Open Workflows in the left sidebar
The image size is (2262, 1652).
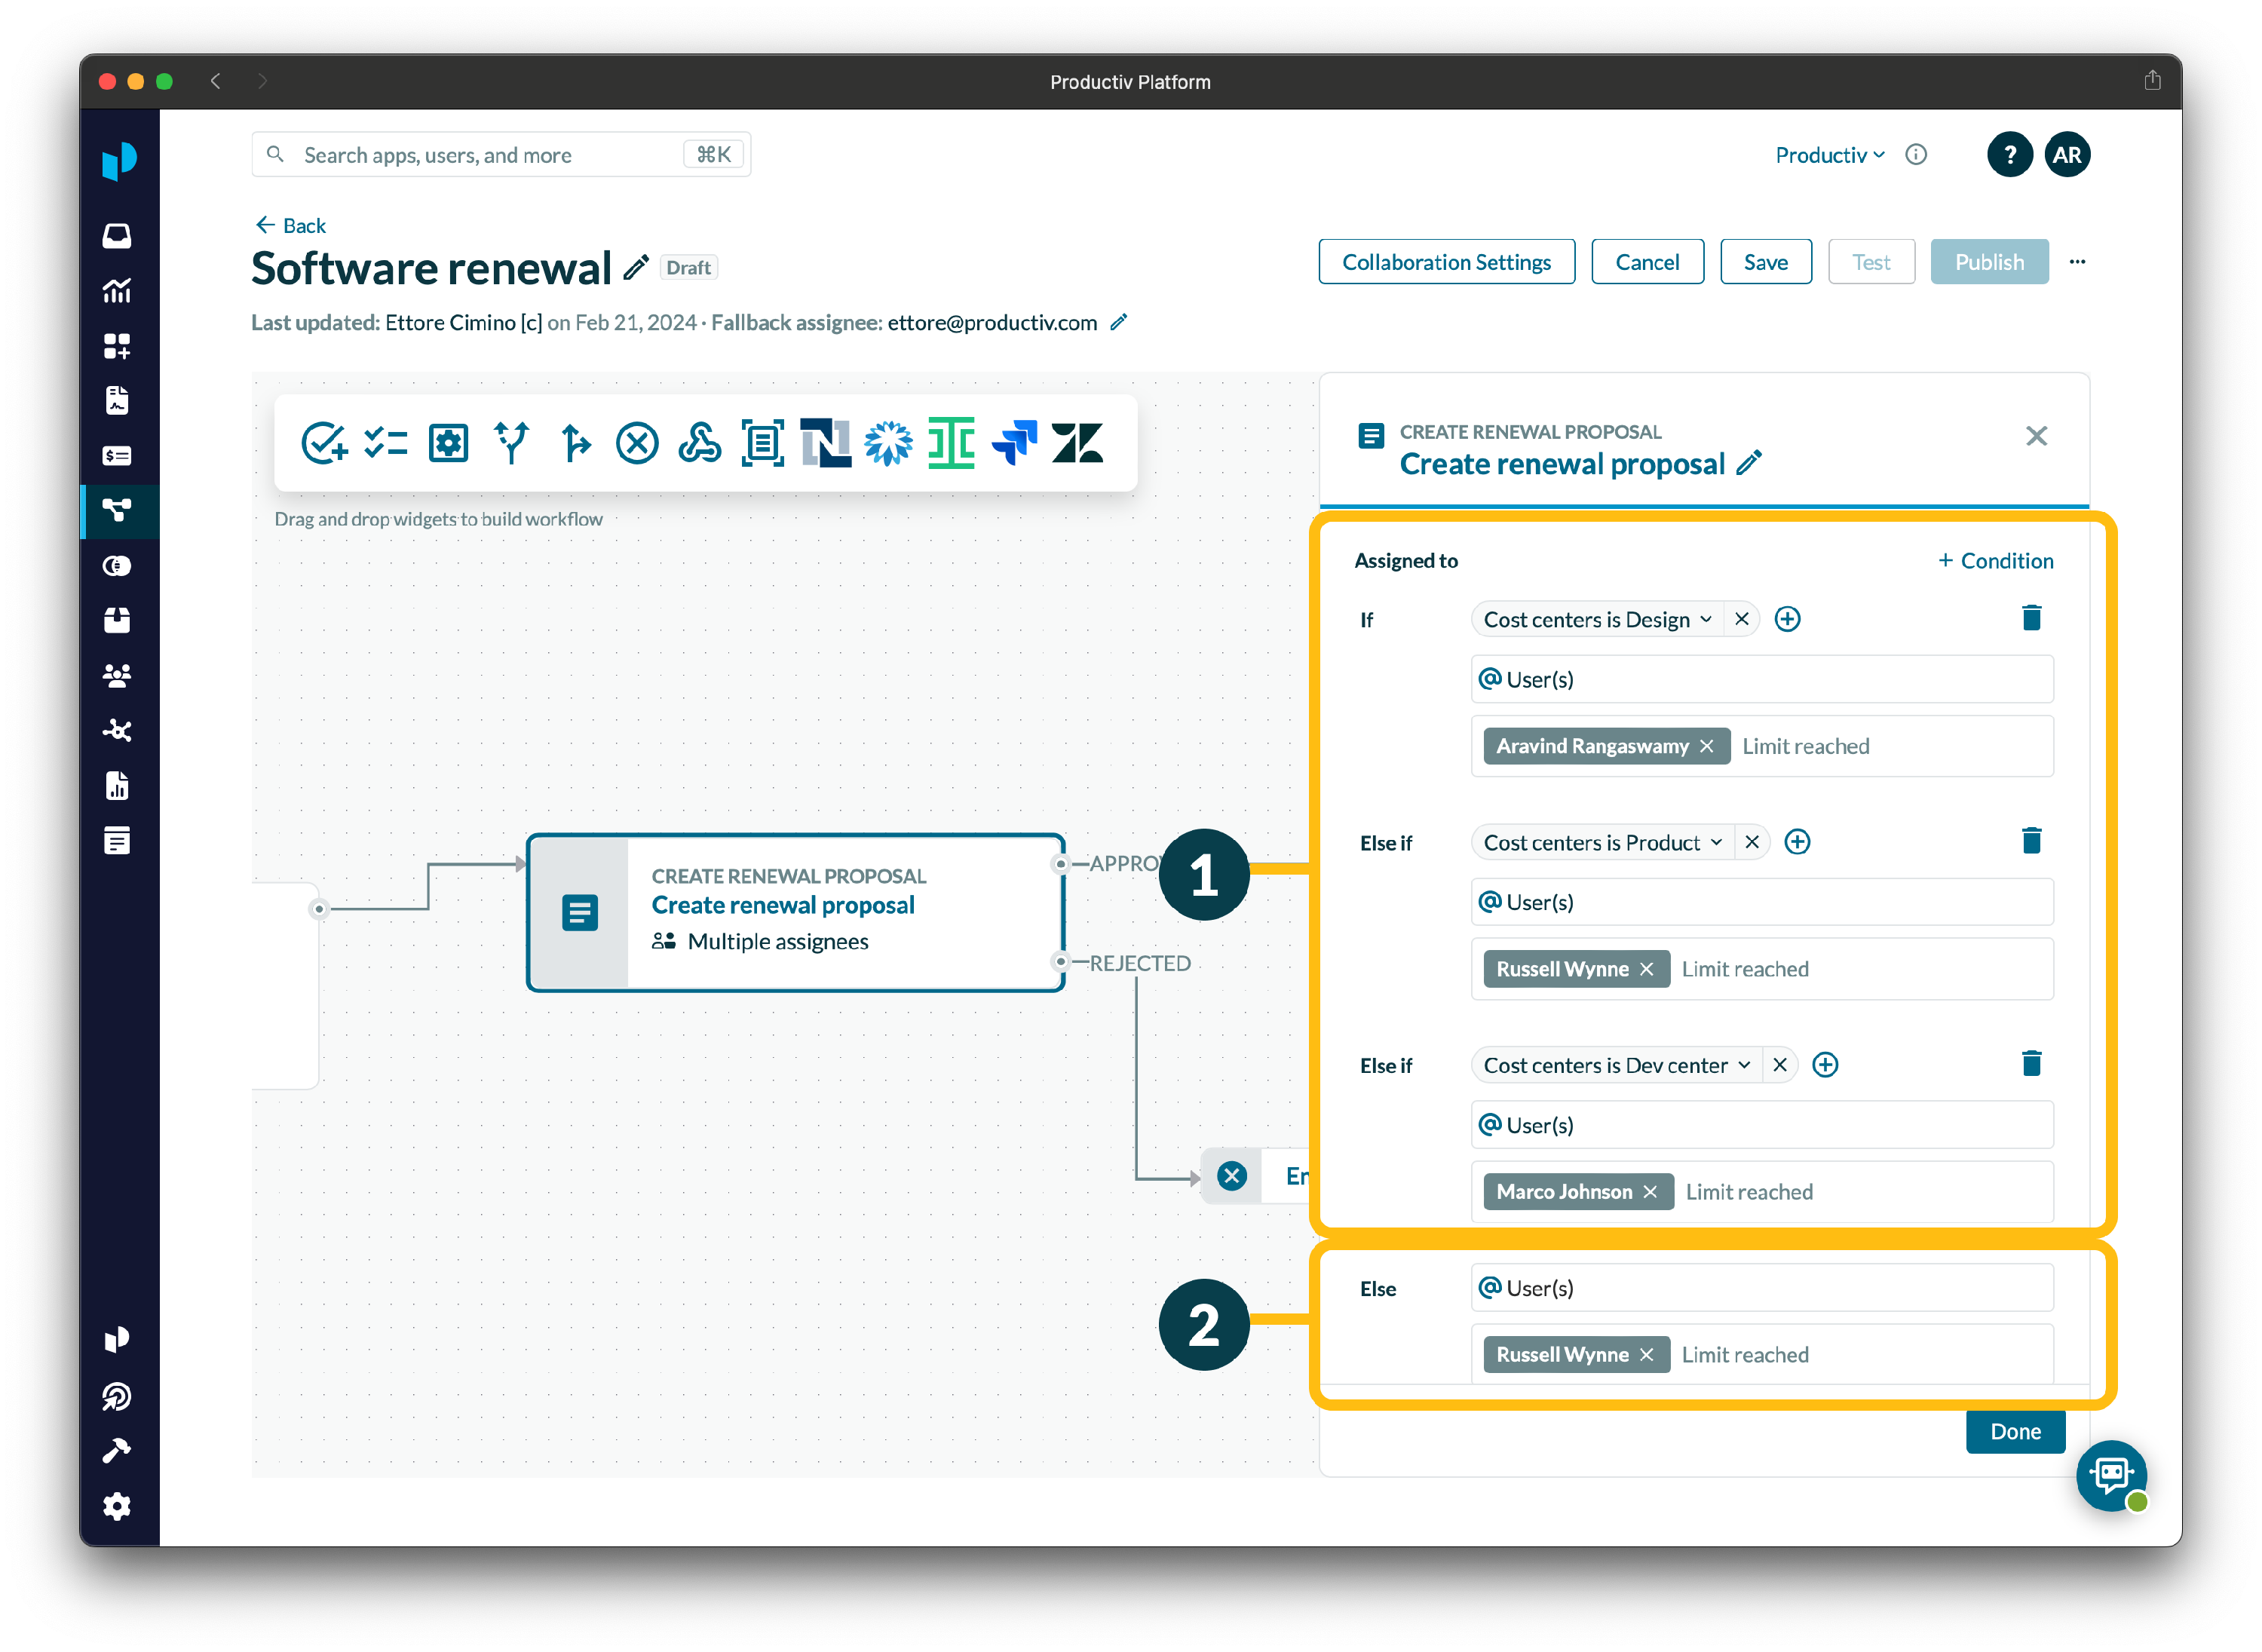117,511
